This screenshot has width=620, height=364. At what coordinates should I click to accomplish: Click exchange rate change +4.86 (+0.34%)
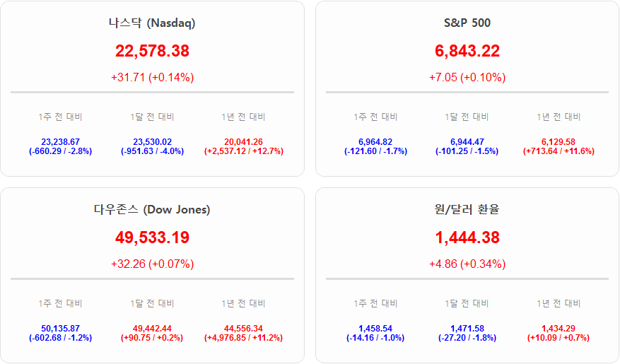[x=467, y=264]
